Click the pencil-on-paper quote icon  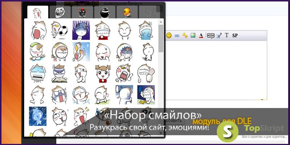(219, 36)
